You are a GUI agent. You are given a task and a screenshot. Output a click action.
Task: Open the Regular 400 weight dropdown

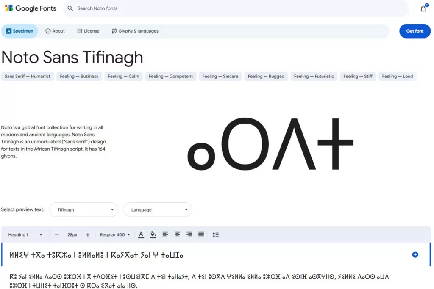[x=115, y=234]
